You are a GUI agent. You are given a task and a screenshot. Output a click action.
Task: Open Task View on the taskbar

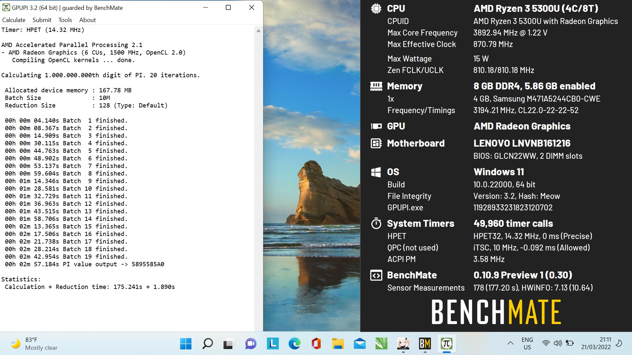tap(229, 344)
